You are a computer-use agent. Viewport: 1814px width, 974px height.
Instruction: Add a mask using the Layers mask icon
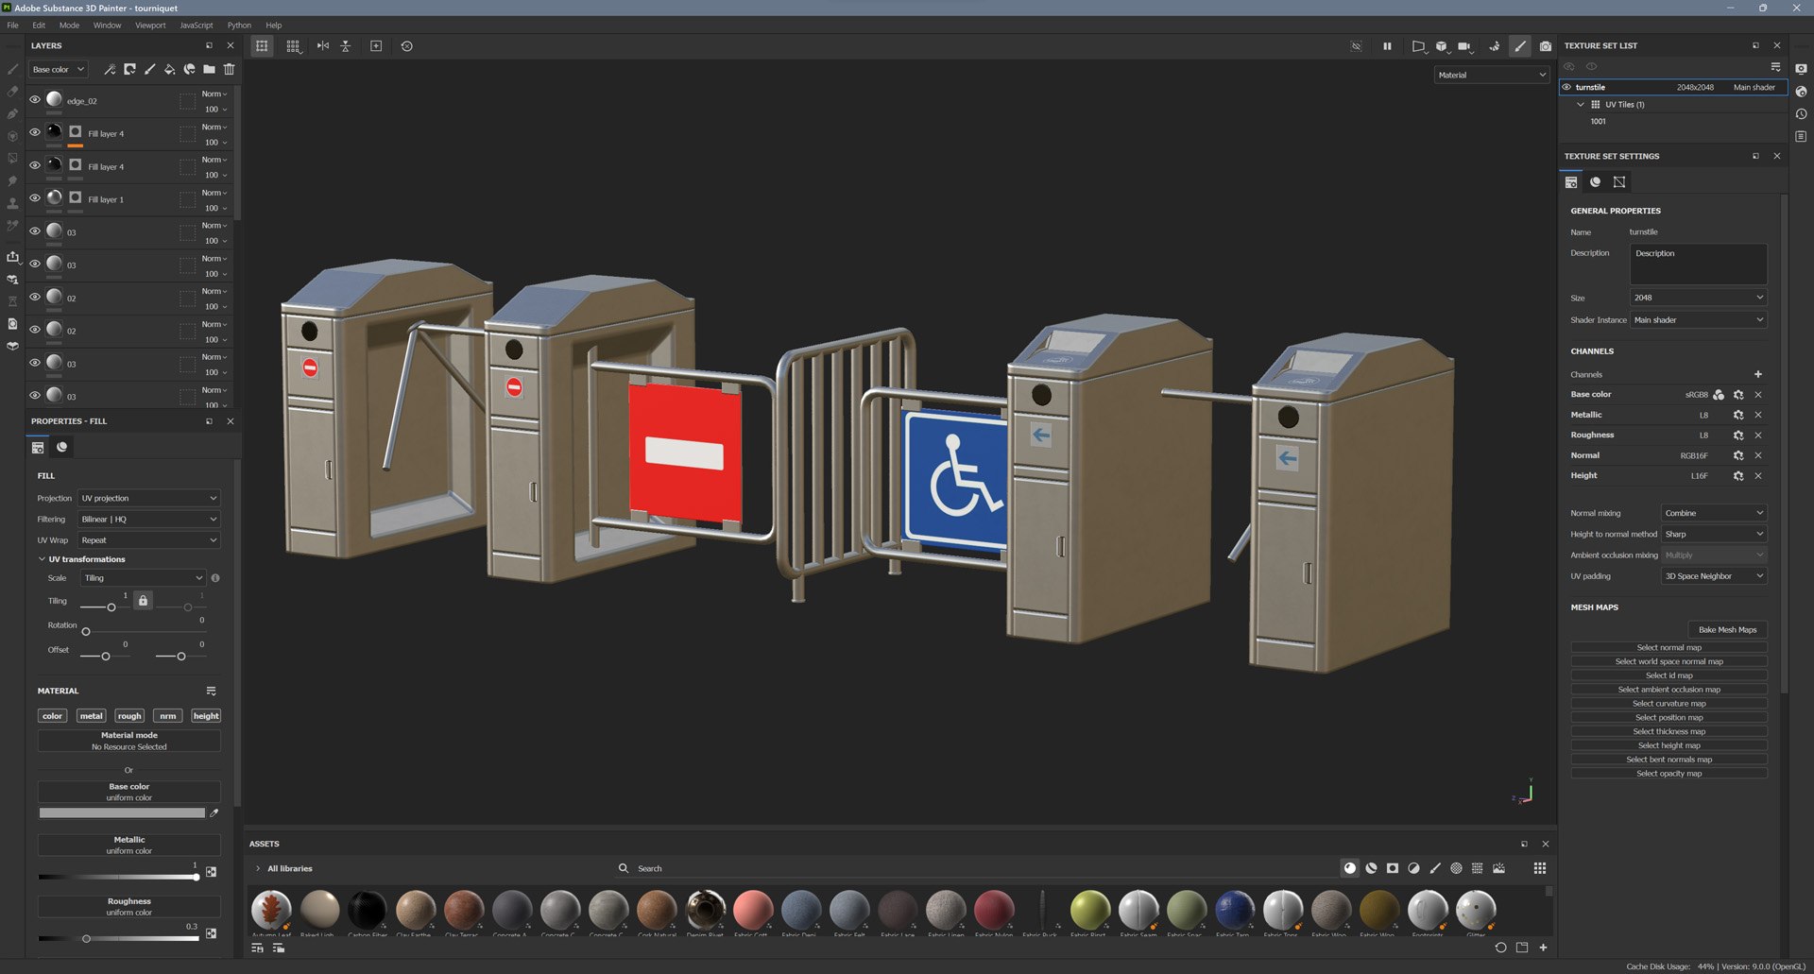(x=129, y=69)
